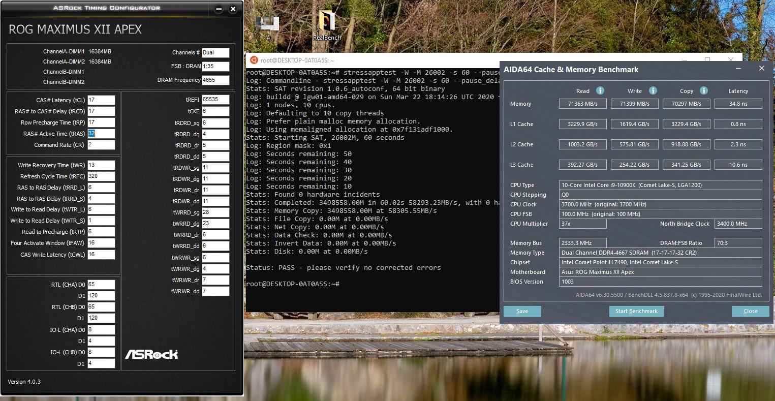
Task: Click the tRRD_L value field
Action: pyautogui.click(x=101, y=188)
